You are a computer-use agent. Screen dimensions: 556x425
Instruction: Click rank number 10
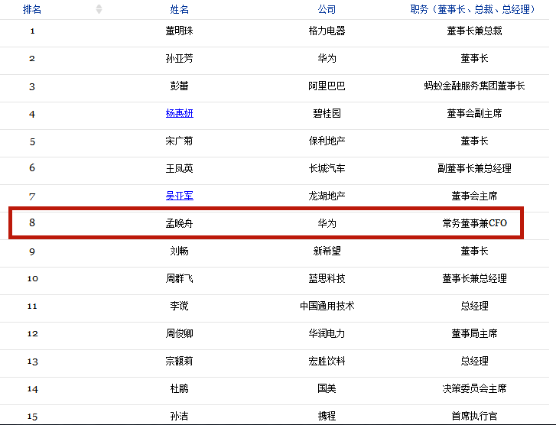coord(32,279)
